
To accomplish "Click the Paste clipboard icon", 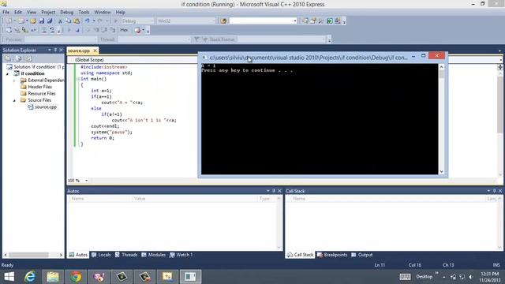I will (77, 21).
